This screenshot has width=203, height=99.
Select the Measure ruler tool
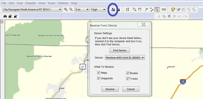coord(164,9)
